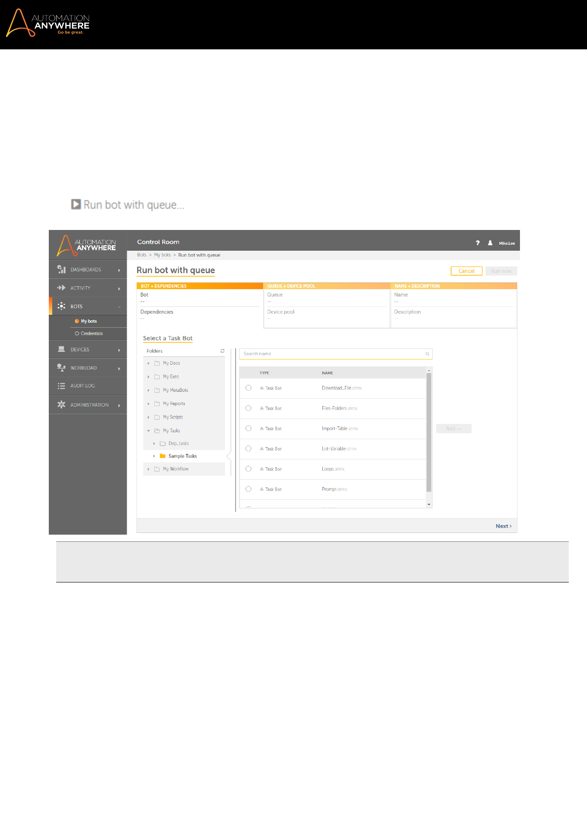Select the My Workflow folder
The image size is (587, 831).
click(175, 469)
